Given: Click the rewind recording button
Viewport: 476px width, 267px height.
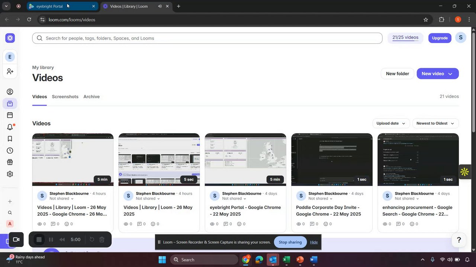Looking at the screenshot, I should click(x=62, y=240).
